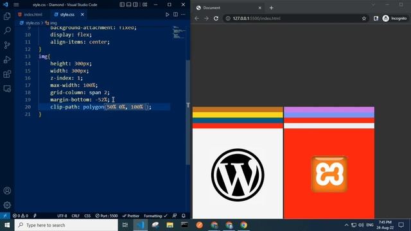Click the img selector on line 13
Screen dimensions: 411x231
[x=43, y=56]
